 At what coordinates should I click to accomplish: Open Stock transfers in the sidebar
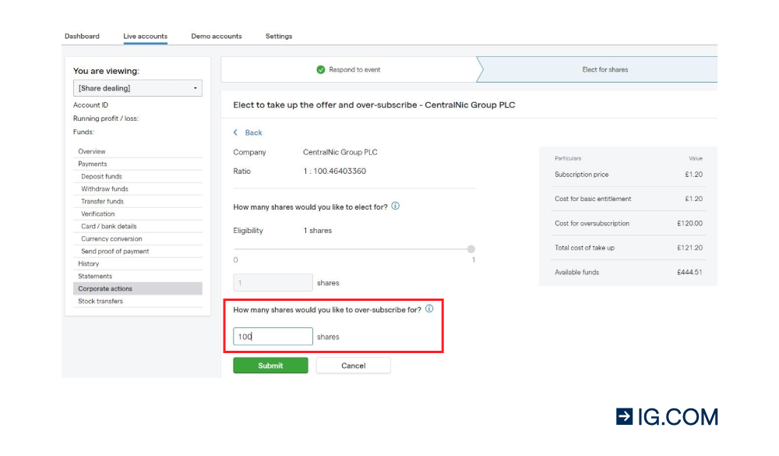click(138, 301)
